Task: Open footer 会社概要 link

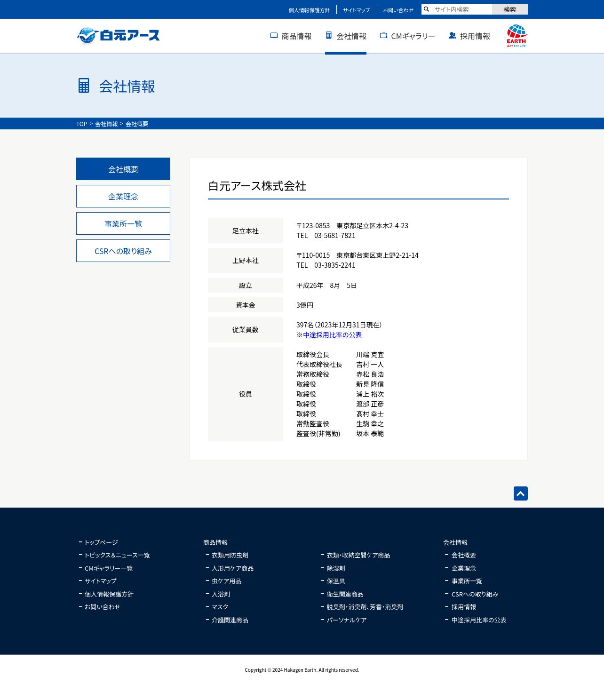Action: (464, 555)
